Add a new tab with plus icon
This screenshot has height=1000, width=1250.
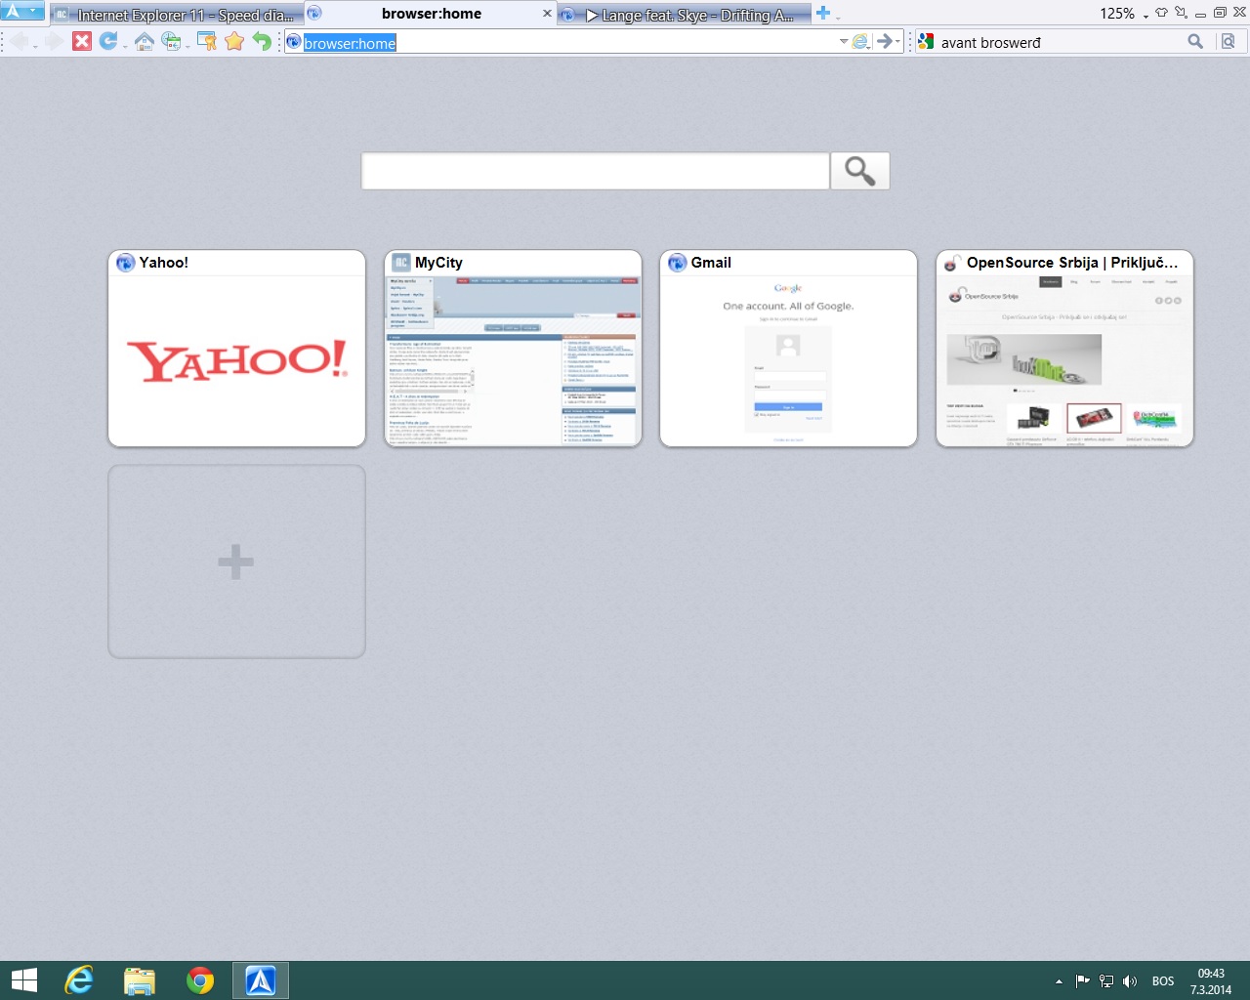pos(822,14)
